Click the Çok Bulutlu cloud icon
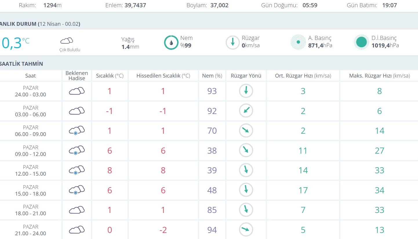The width and height of the screenshot is (418, 239). click(x=67, y=41)
